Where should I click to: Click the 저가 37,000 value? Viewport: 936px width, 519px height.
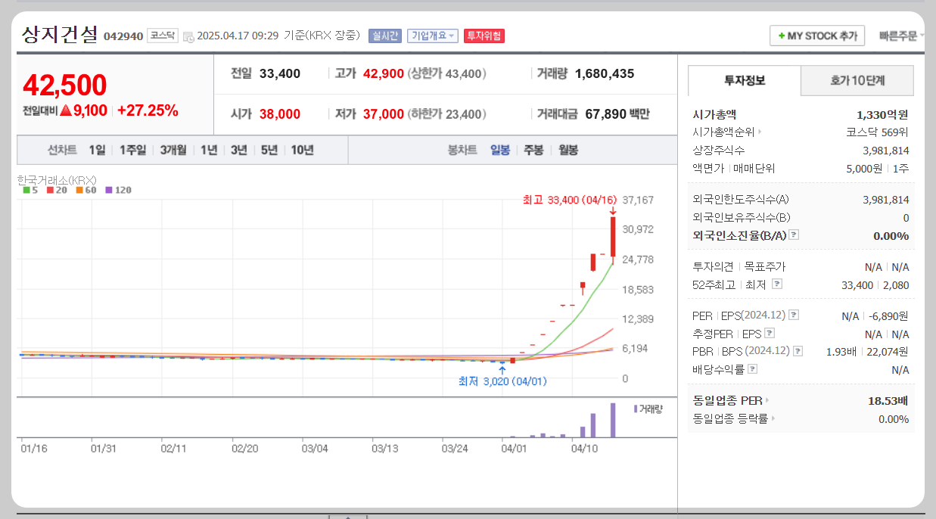384,114
